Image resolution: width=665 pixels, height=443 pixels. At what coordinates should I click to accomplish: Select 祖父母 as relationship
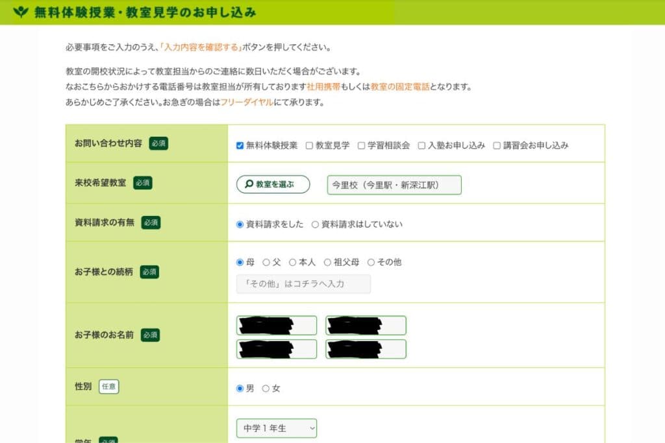pos(327,263)
